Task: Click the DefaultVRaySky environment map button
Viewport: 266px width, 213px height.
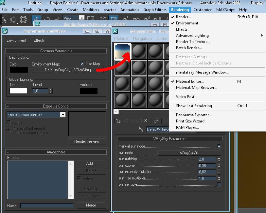Action: tap(68, 70)
